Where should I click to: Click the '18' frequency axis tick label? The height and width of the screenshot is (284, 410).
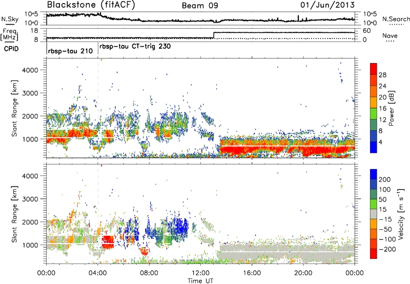[34, 31]
